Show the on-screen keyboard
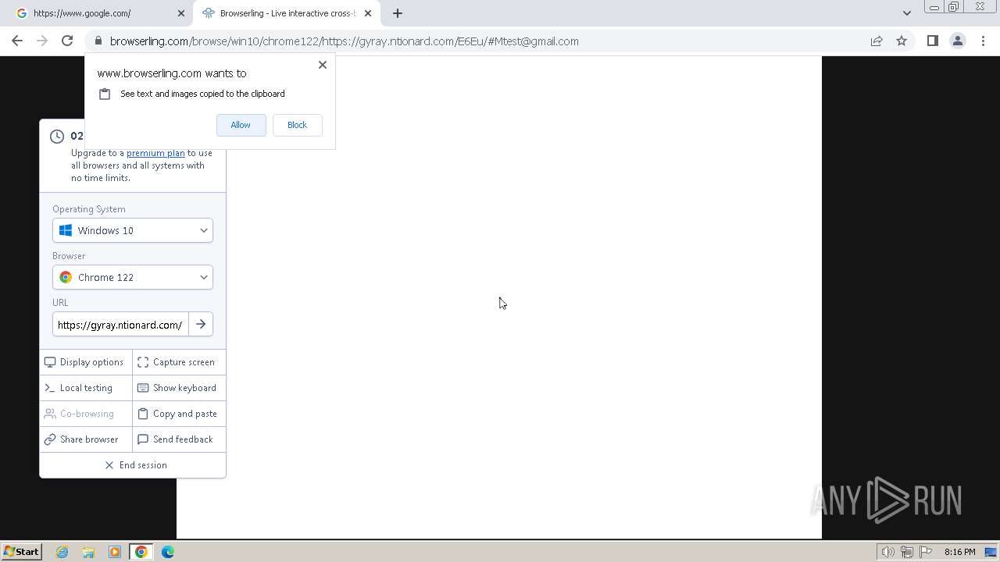Viewport: 1000px width, 562px height. (x=179, y=388)
